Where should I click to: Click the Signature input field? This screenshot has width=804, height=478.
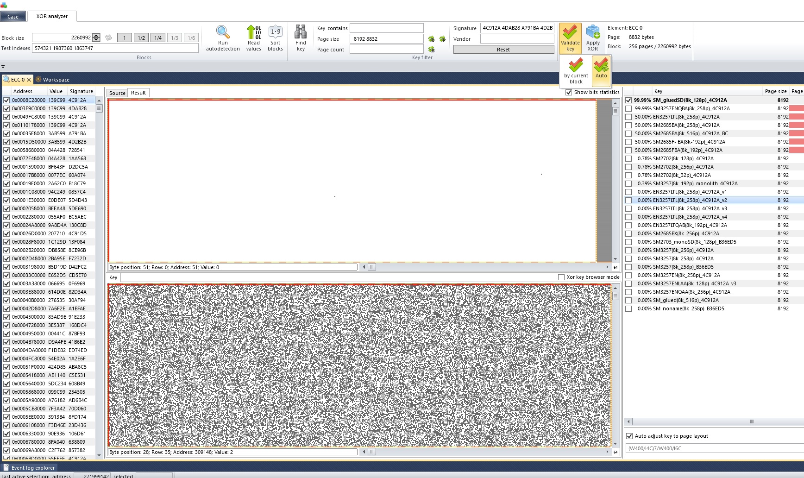[x=517, y=28]
